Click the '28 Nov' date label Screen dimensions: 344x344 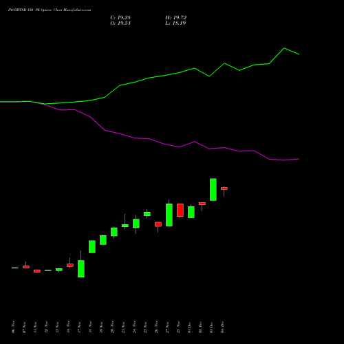pyautogui.click(x=178, y=327)
